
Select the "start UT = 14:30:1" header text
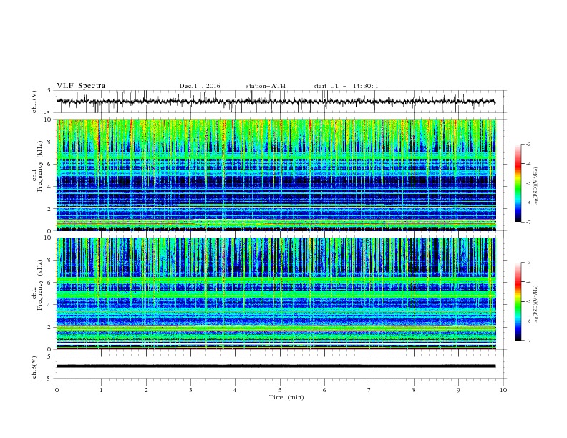click(346, 86)
